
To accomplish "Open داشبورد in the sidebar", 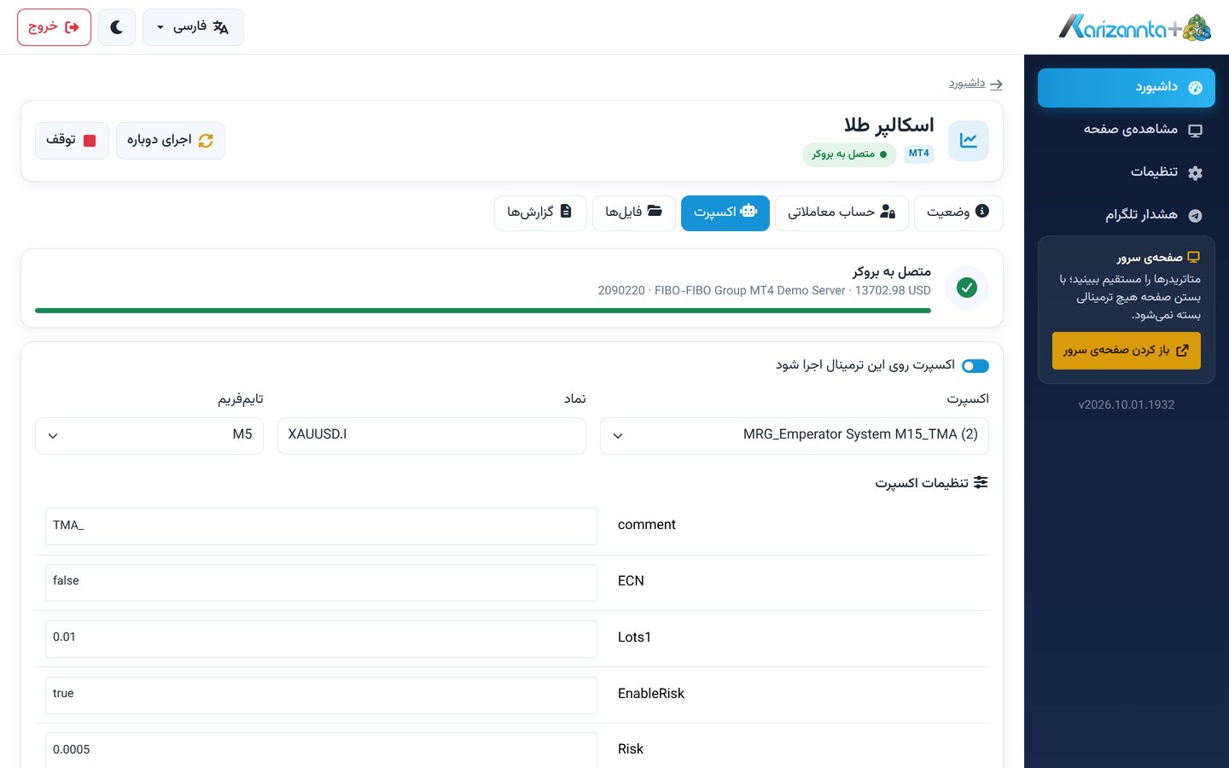I will tap(1126, 88).
